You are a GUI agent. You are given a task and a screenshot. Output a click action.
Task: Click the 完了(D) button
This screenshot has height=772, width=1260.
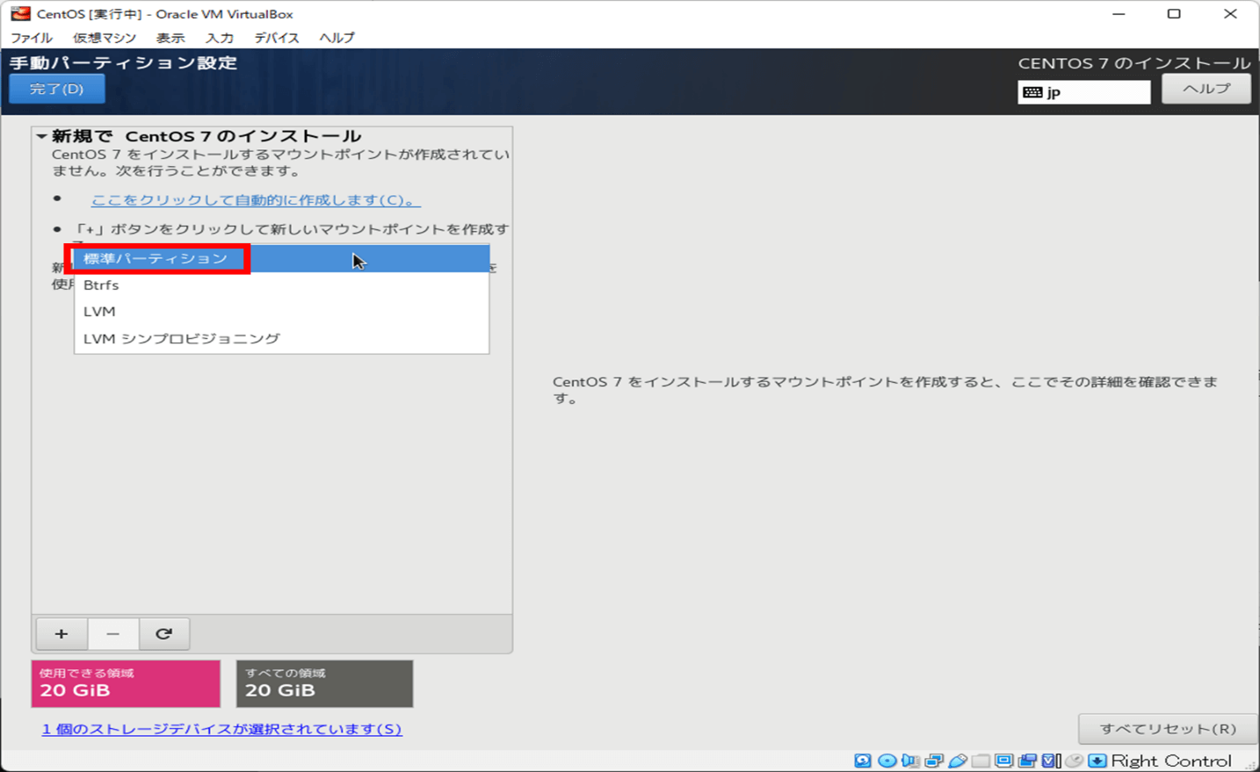coord(57,89)
